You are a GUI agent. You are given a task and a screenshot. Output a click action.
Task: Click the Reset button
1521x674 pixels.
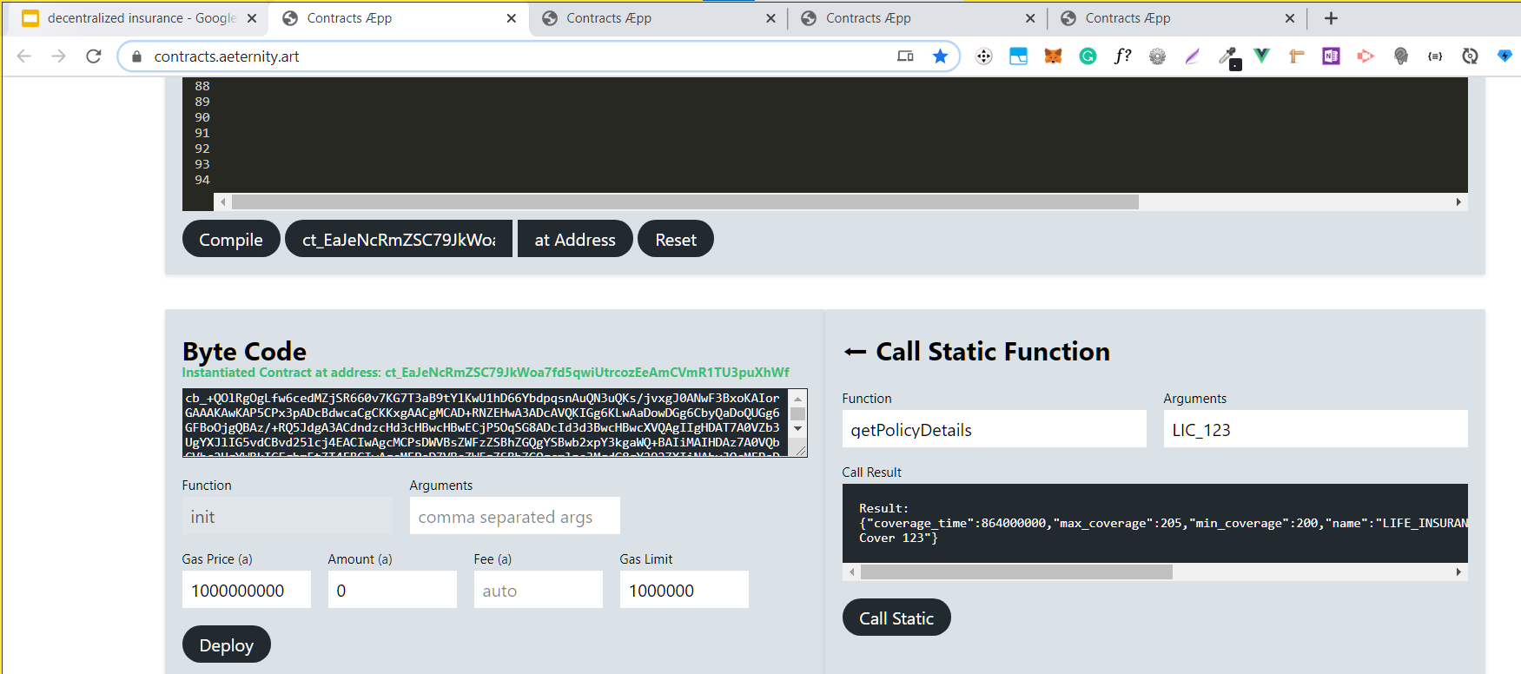pyautogui.click(x=676, y=239)
